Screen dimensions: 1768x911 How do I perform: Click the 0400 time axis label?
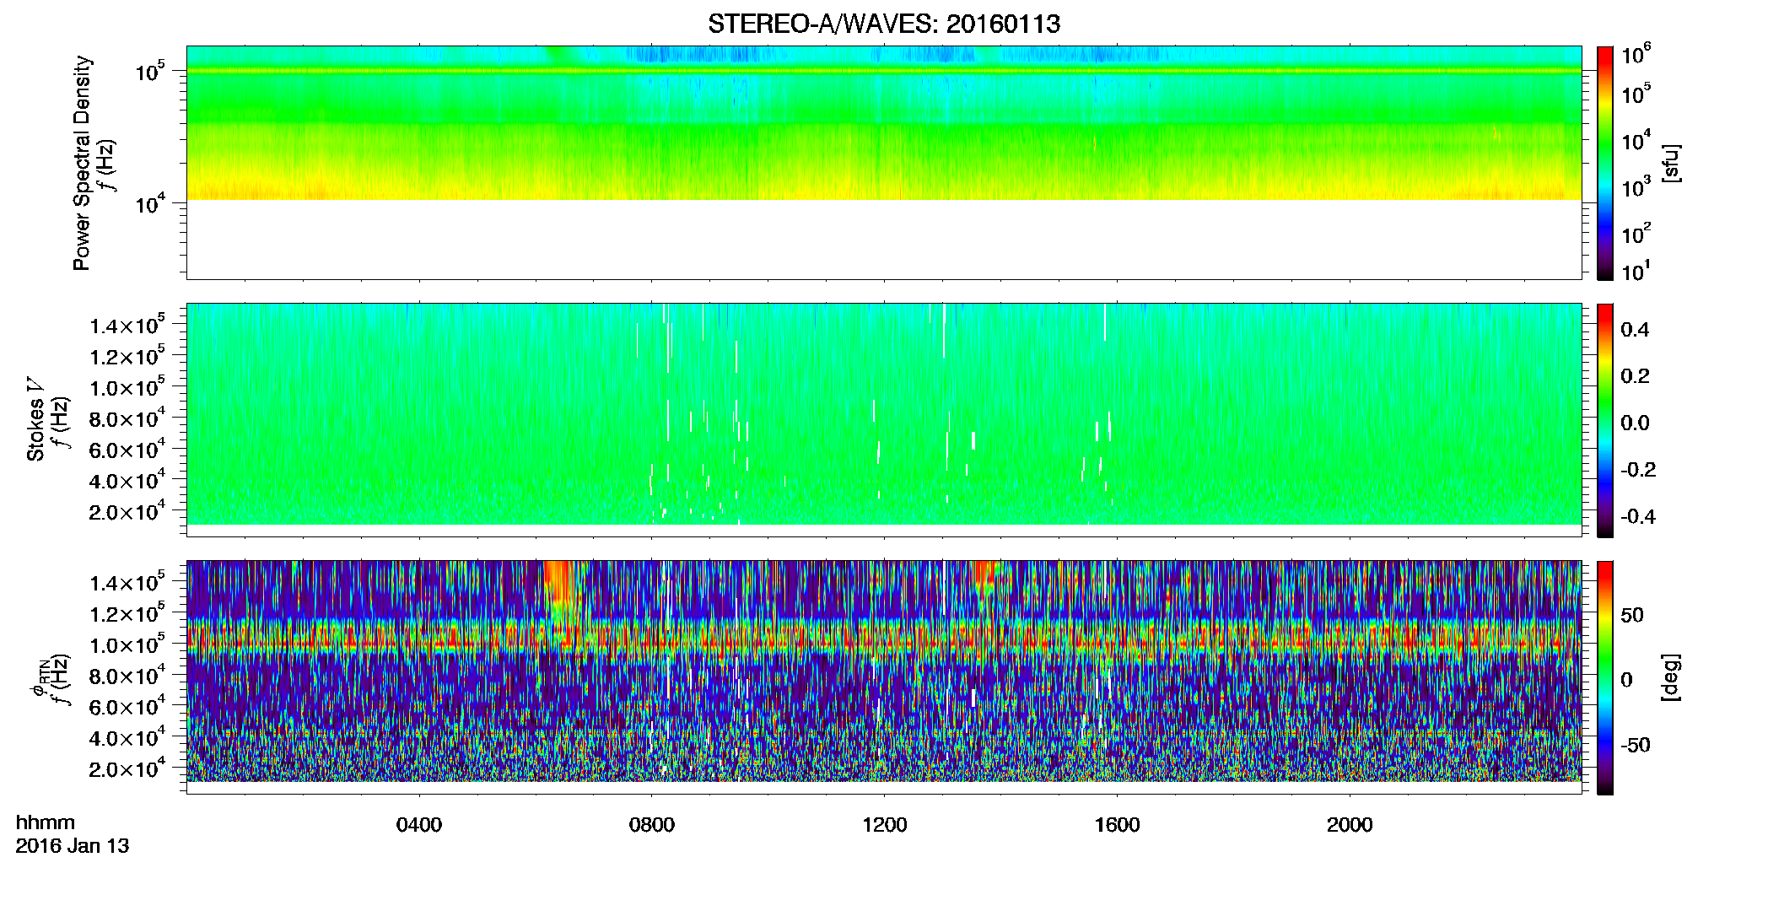[419, 824]
